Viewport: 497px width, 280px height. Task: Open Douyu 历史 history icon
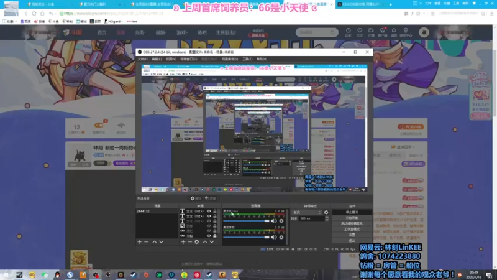tap(348, 32)
